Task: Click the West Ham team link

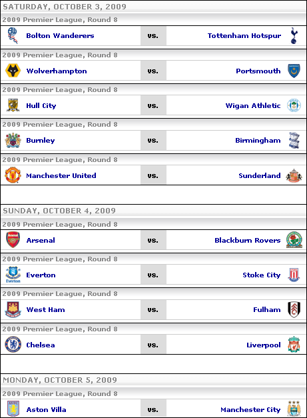Action: point(45,309)
